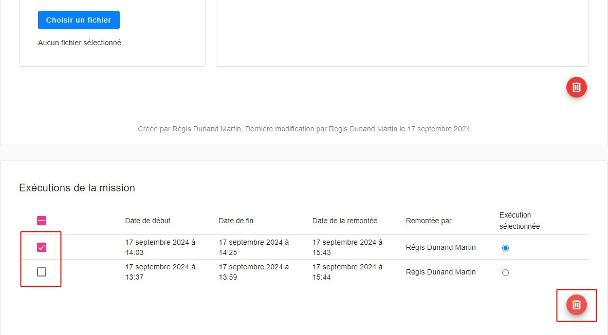Image resolution: width=608 pixels, height=335 pixels.
Task: Click the Date de la remontée column header
Action: click(344, 221)
